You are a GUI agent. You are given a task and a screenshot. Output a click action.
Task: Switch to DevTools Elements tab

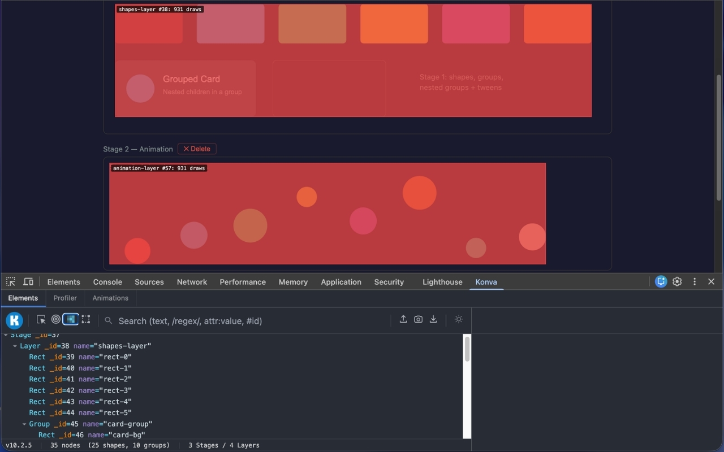click(x=63, y=282)
